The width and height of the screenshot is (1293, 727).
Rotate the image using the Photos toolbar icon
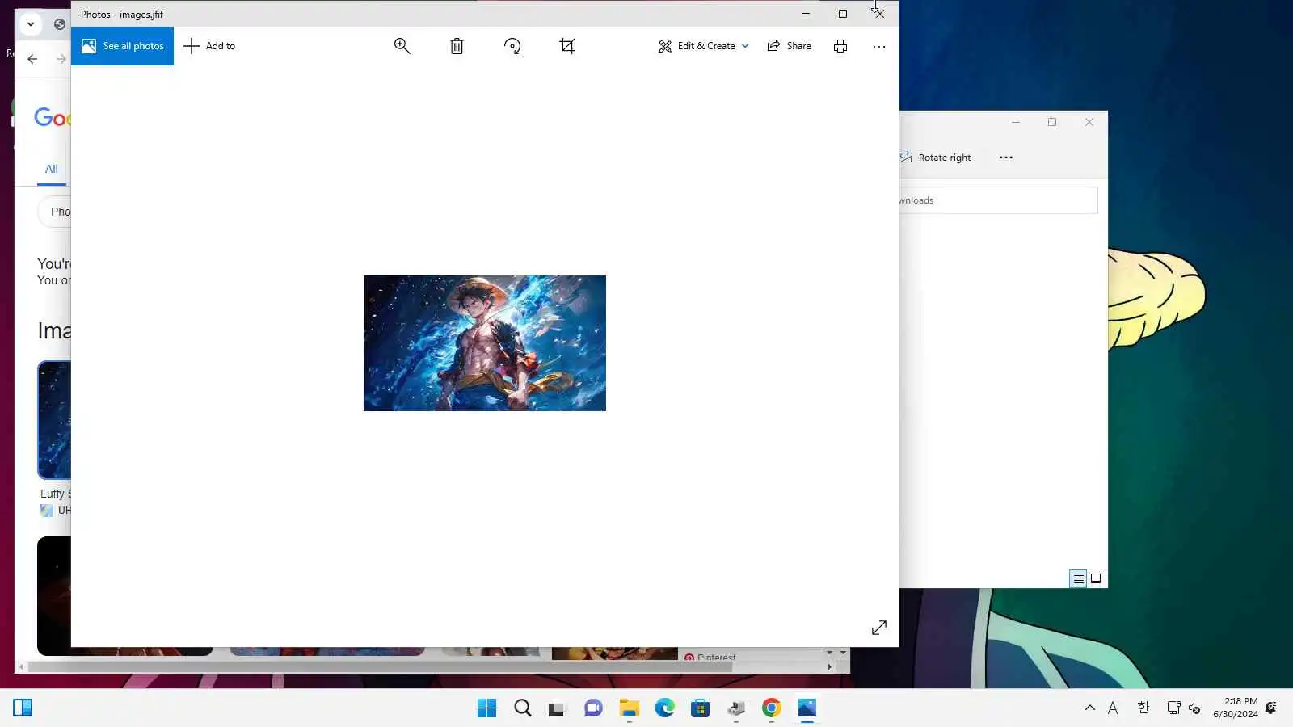click(512, 46)
